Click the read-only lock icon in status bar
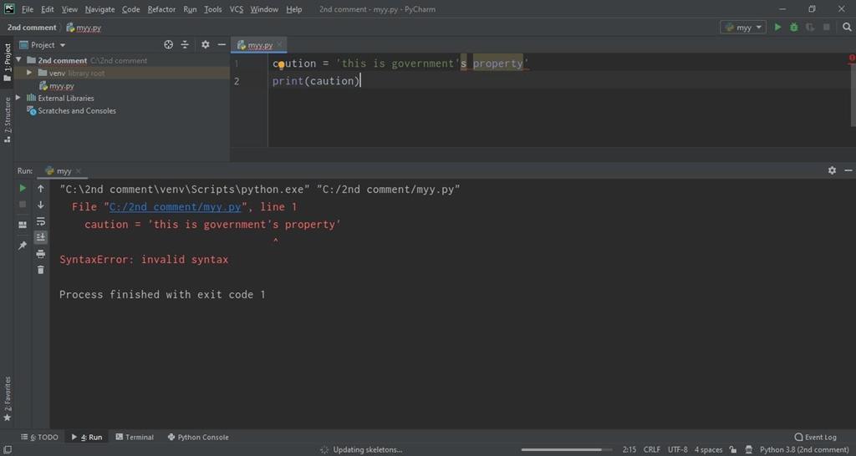The image size is (856, 456). [732, 450]
